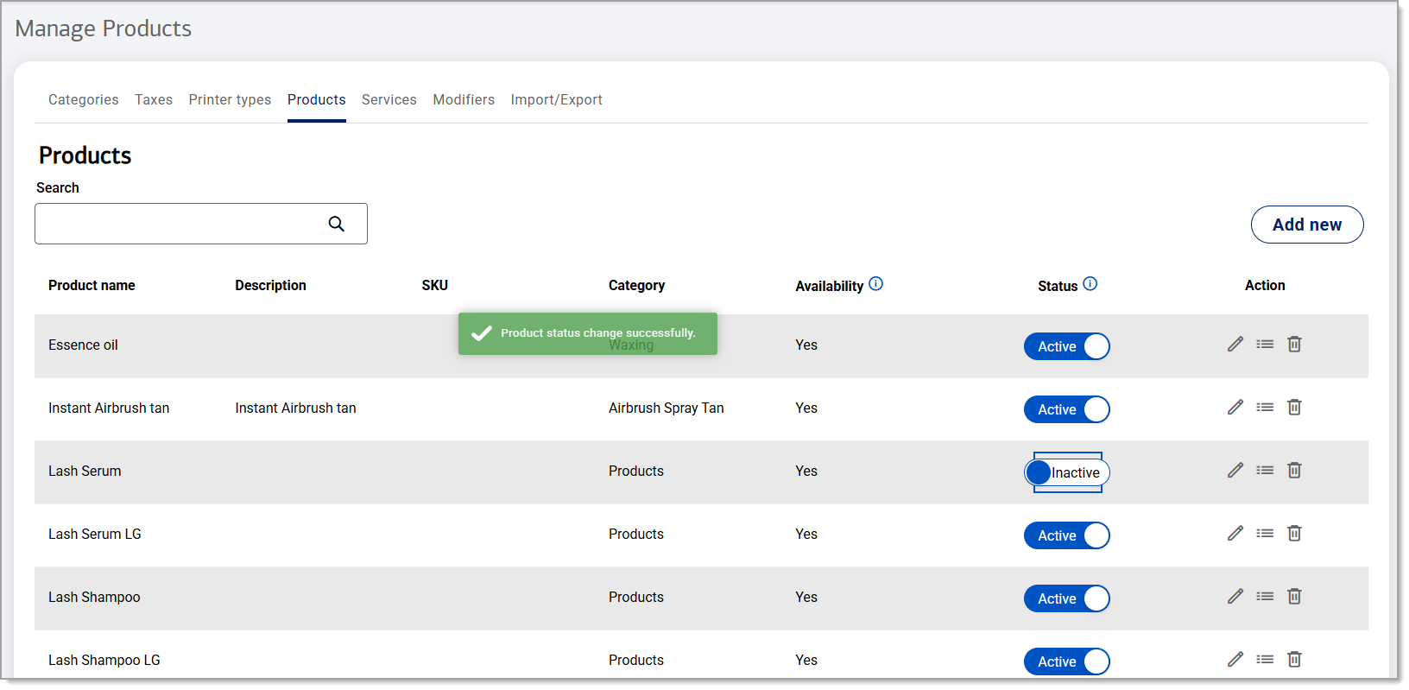Delete the Essence oil product
This screenshot has width=1409, height=690.
1294,344
